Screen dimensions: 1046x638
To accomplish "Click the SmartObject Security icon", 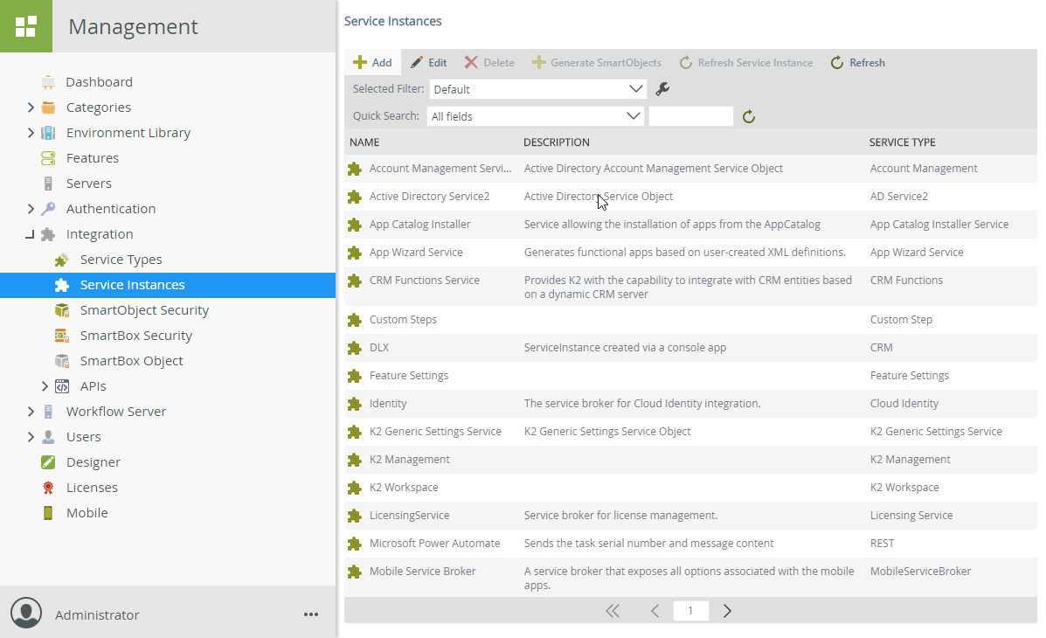I will [x=62, y=310].
